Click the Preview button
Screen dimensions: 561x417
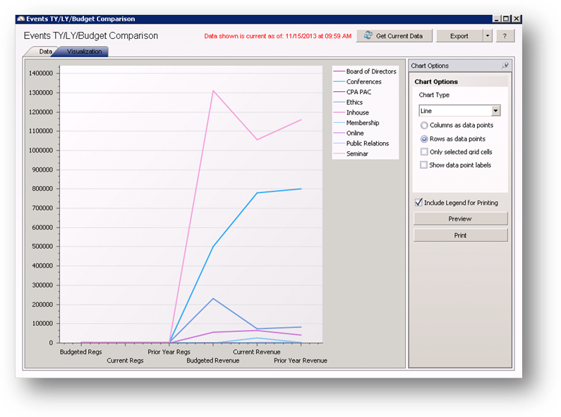coord(461,218)
